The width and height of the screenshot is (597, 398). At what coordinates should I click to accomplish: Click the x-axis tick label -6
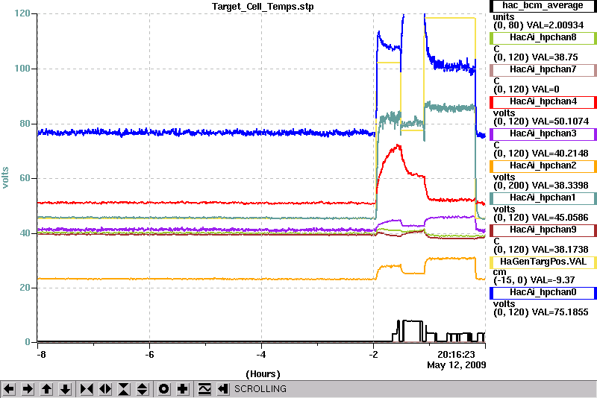coord(149,355)
